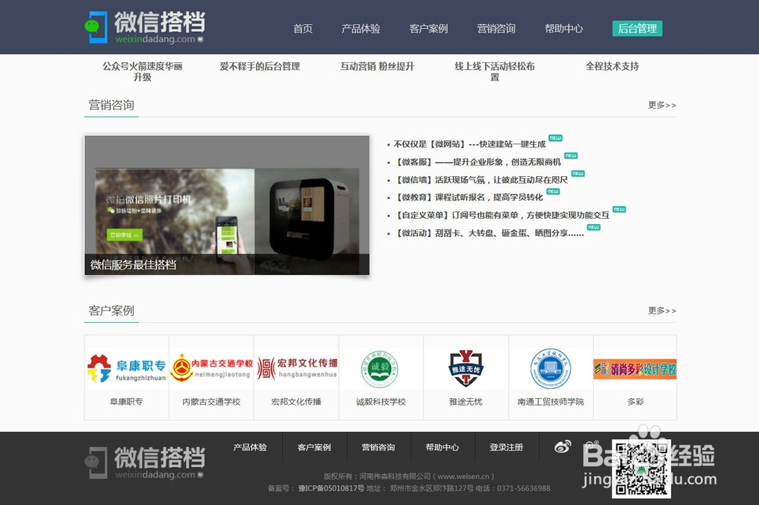Viewport: 759px width, 505px height.
Task: Click the 登录注册 footer link
Action: (506, 447)
